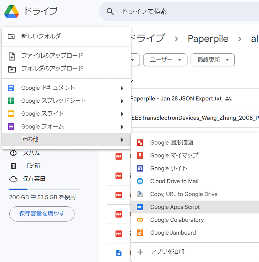Click the Google サイト icon
Screen dimensions: 259x262
[140, 168]
